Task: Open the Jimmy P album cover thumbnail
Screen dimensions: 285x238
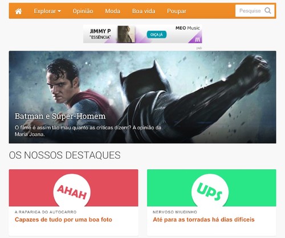Action: [126, 34]
